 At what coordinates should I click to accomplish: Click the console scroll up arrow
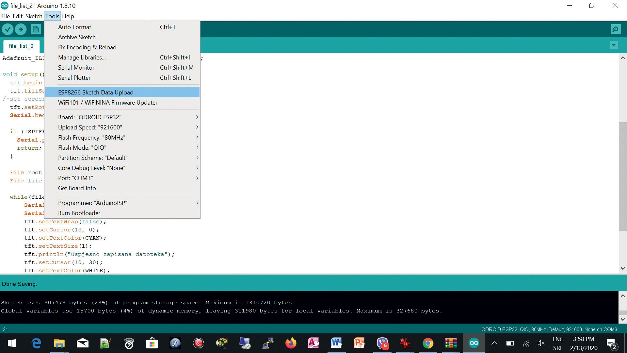[622, 296]
